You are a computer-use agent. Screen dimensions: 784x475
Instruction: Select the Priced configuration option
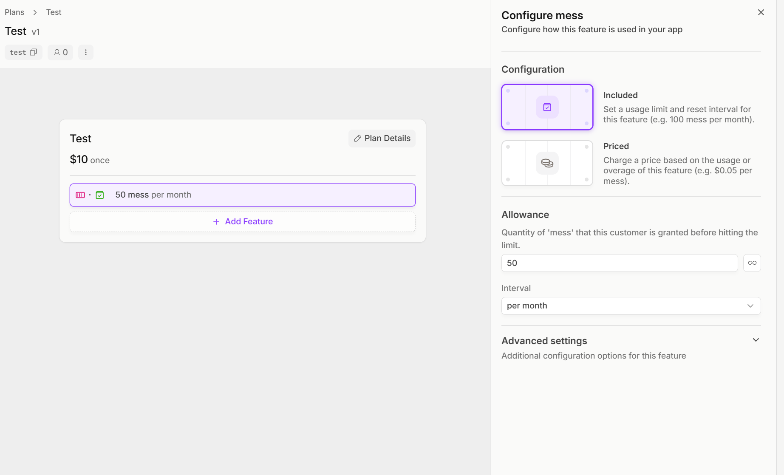pyautogui.click(x=547, y=163)
